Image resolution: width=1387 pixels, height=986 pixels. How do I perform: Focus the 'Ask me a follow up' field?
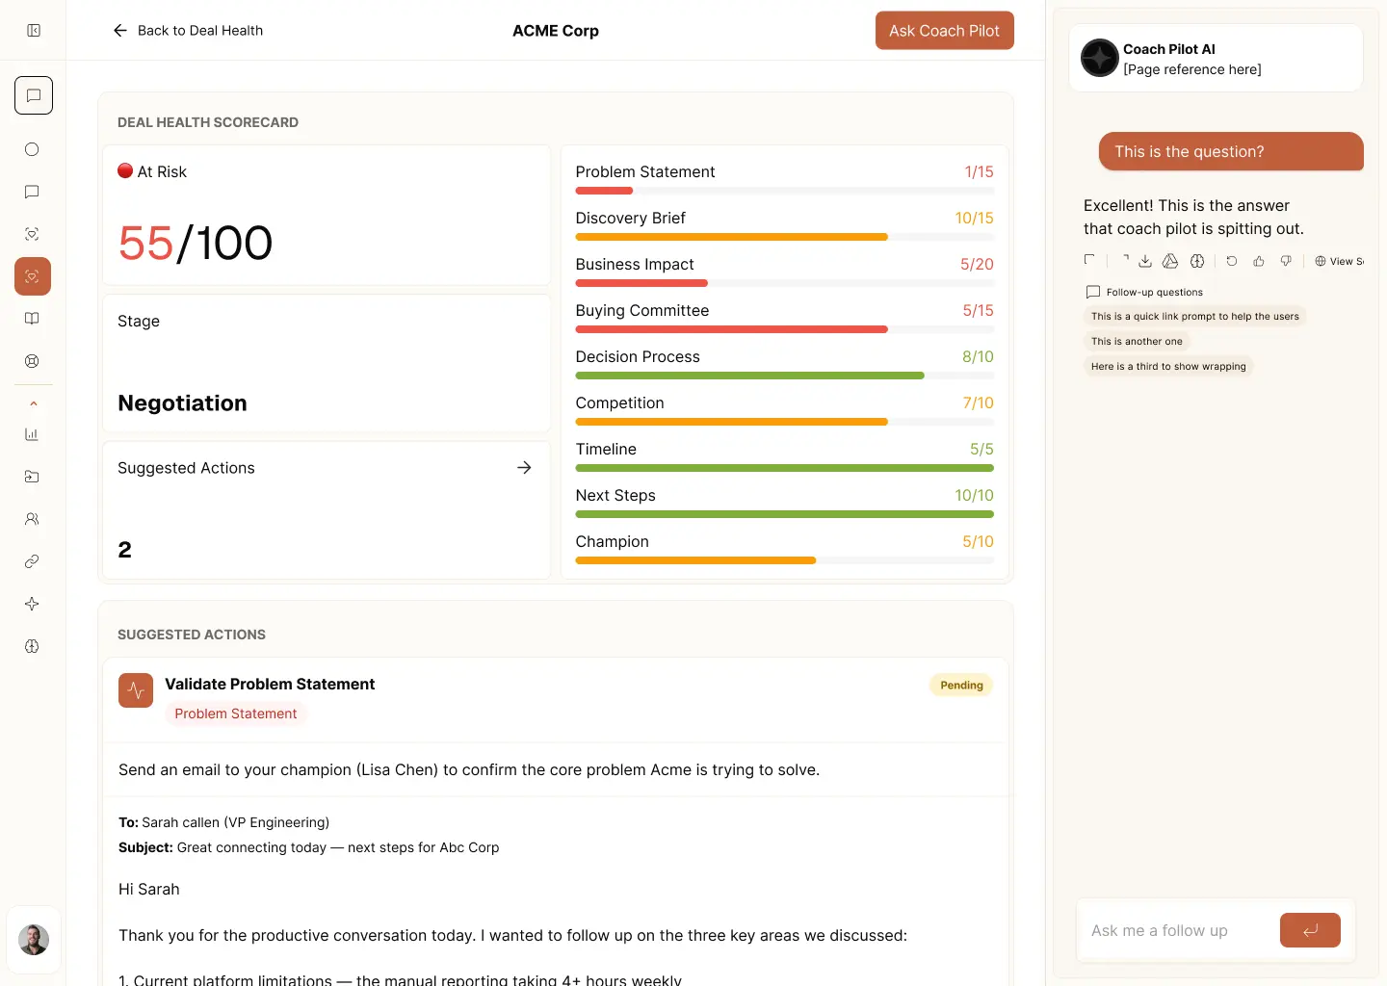[1177, 930]
